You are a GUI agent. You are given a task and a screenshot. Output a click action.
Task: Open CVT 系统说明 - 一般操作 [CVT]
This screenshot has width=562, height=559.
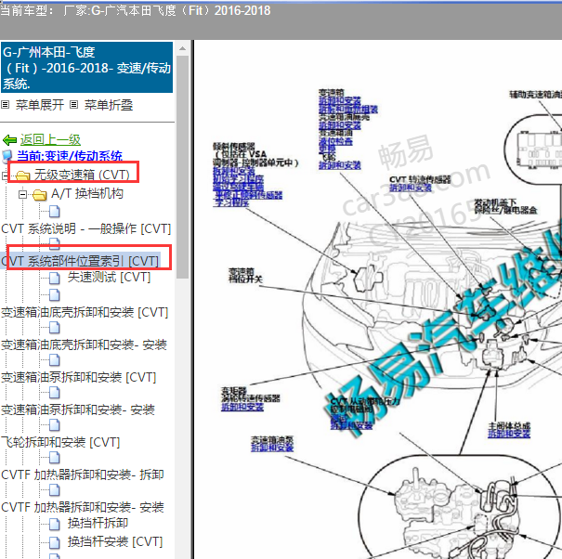coord(86,228)
